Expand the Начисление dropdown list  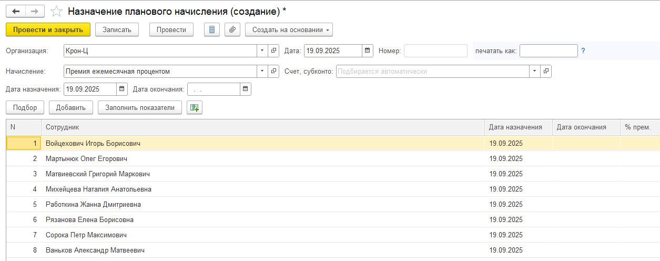262,71
